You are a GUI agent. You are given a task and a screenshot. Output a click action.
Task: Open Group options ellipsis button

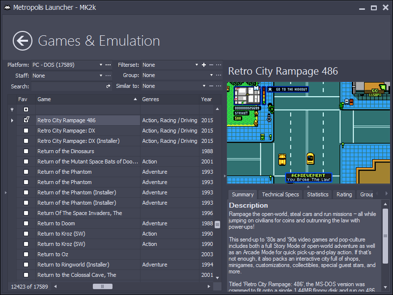point(219,76)
